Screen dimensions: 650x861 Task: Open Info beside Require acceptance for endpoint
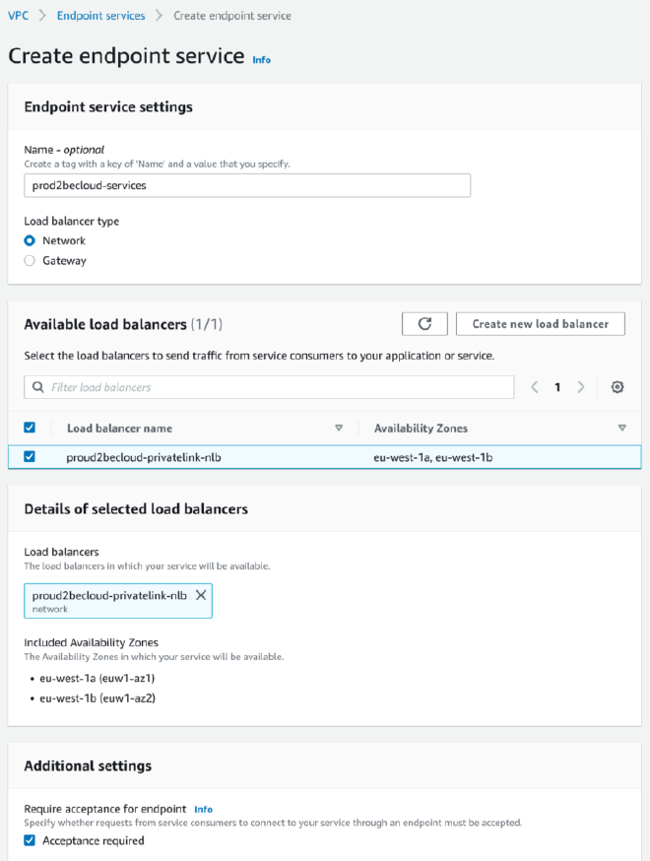(x=203, y=809)
